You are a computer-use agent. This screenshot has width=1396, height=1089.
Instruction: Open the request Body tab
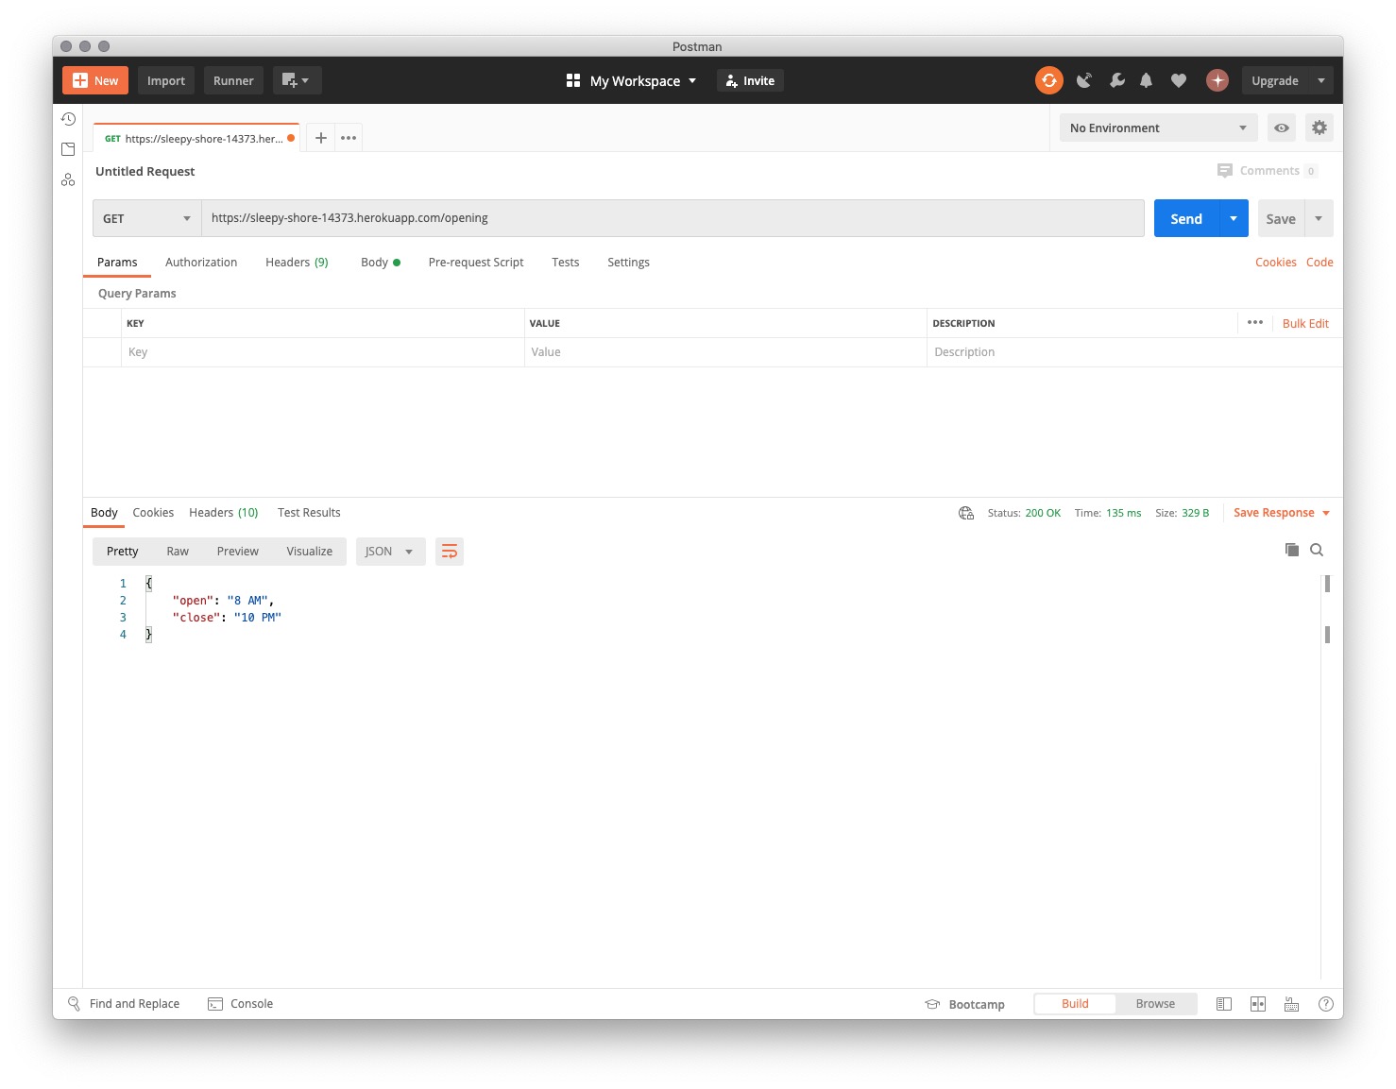[380, 262]
